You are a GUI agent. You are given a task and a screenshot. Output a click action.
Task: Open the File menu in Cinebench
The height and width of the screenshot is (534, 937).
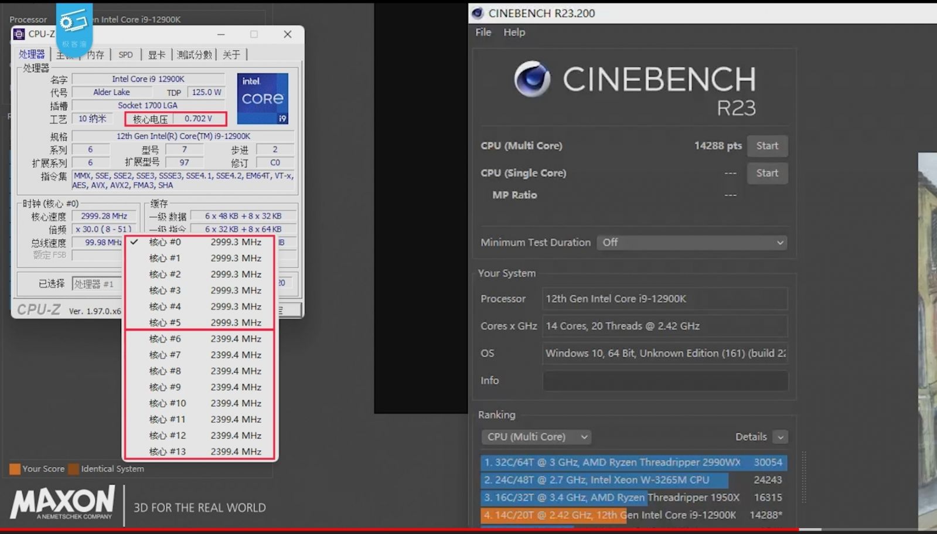pos(483,32)
